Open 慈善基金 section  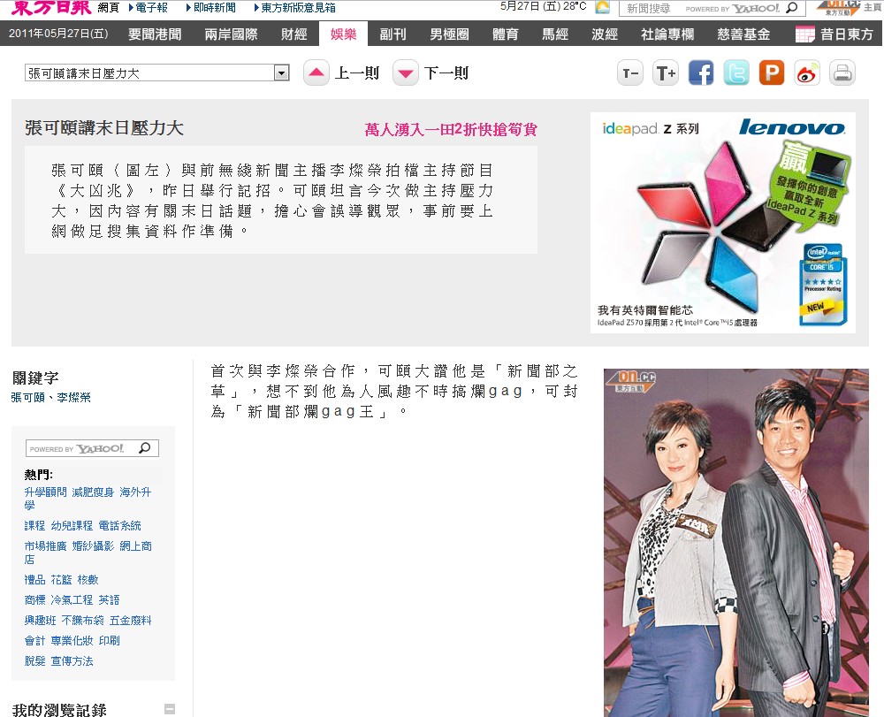point(743,34)
